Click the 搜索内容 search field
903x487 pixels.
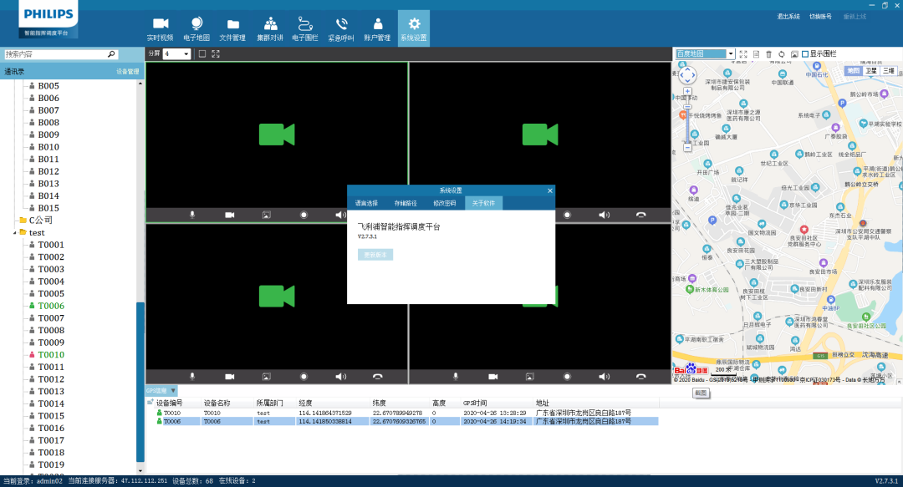tap(55, 54)
